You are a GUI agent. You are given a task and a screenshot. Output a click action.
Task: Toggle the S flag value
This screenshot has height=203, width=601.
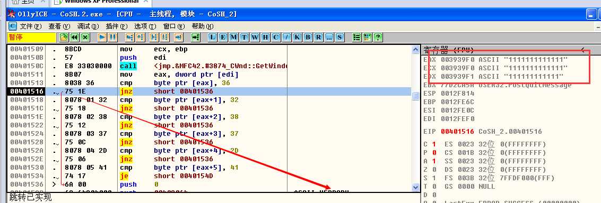click(434, 178)
